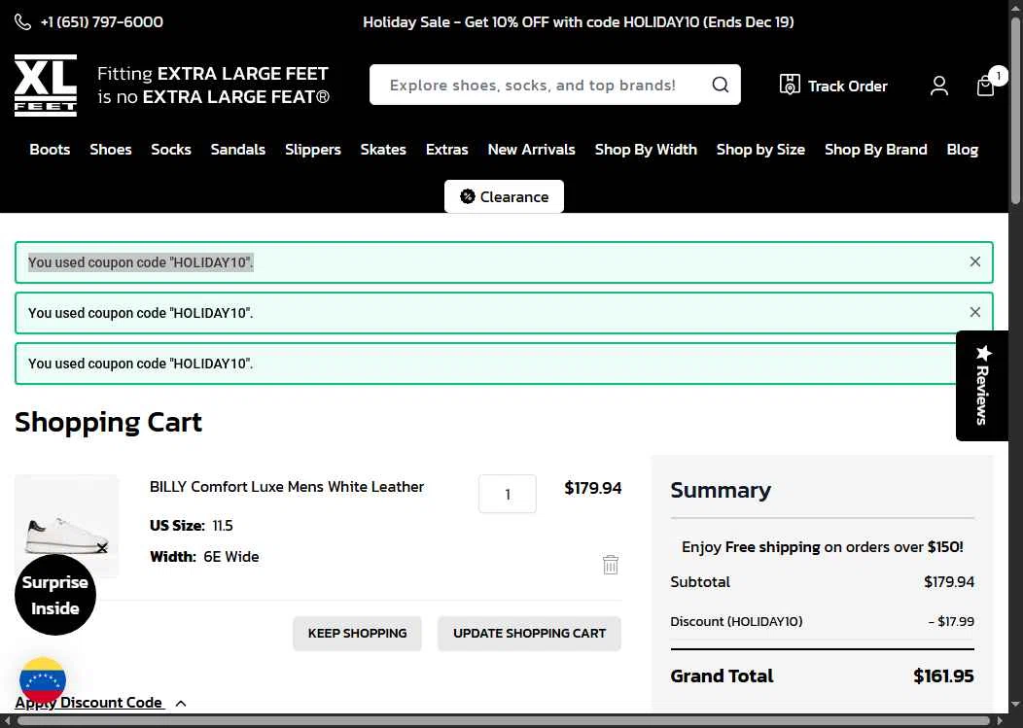Screen dimensions: 1023x728
Task: Click the horizontal page scrollbar
Action: pyautogui.click(x=505, y=721)
